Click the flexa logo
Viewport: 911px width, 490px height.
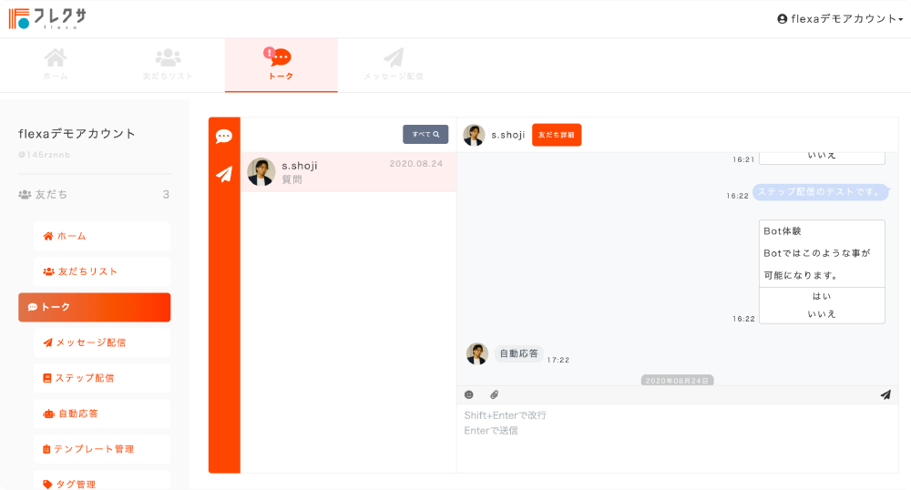tap(44, 18)
